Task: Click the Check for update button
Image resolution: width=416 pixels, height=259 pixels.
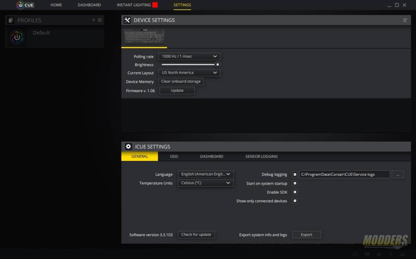Action: [x=196, y=235]
